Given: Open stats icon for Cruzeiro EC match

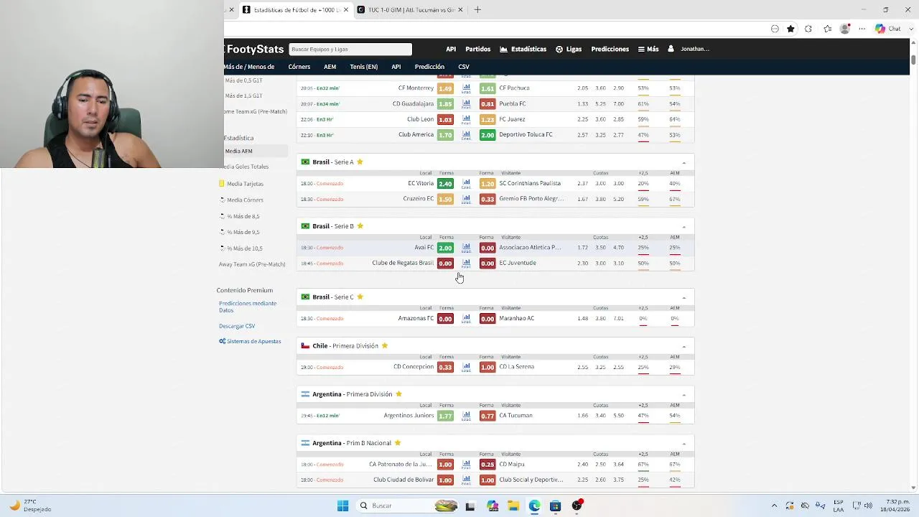Looking at the screenshot, I should pos(466,199).
